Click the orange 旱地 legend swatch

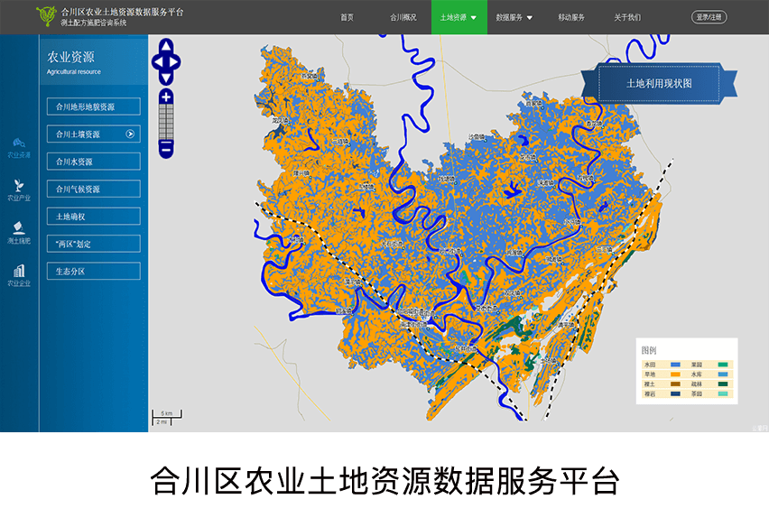coord(675,374)
